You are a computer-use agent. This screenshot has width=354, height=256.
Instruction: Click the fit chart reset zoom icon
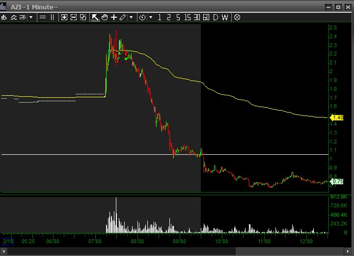point(83,17)
